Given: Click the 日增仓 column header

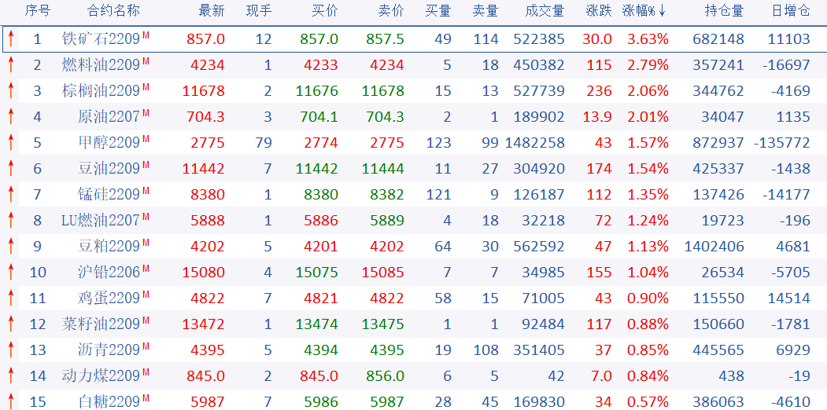Looking at the screenshot, I should (x=790, y=11).
